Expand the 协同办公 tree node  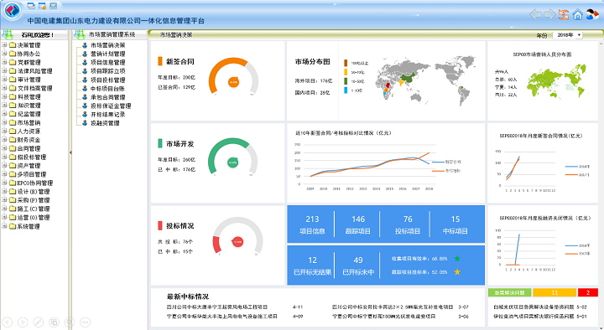pos(4,54)
